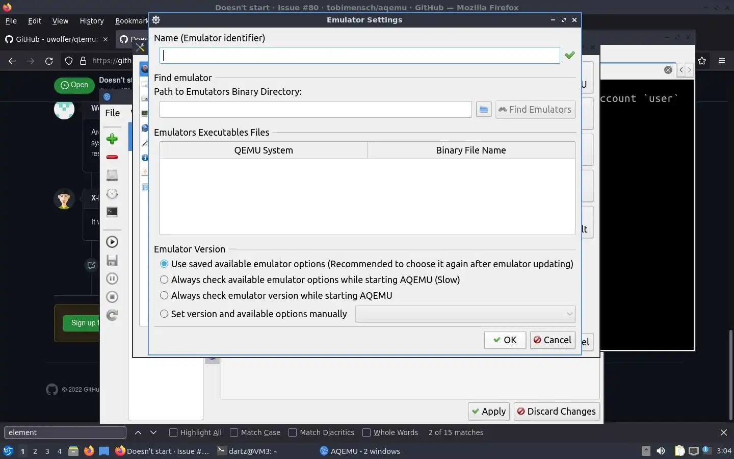Image resolution: width=734 pixels, height=459 pixels.
Task: Click Cancel in Emulator Settings dialog
Action: pos(553,340)
